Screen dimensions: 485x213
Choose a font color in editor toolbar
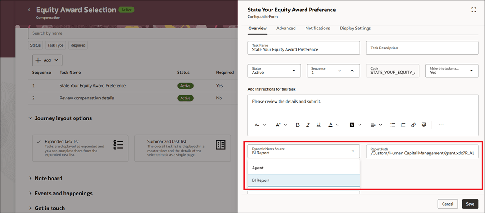click(334, 125)
